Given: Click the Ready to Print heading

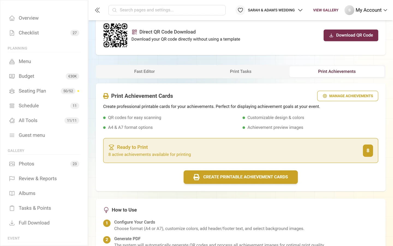Looking at the screenshot, I should point(132,147).
